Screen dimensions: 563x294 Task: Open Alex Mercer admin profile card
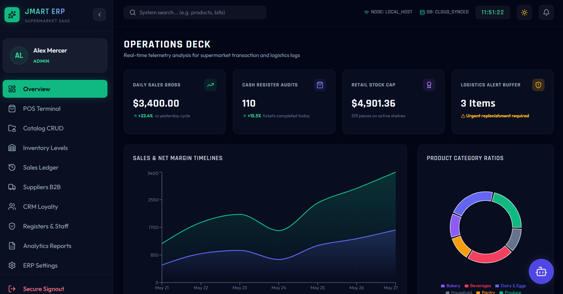[55, 56]
